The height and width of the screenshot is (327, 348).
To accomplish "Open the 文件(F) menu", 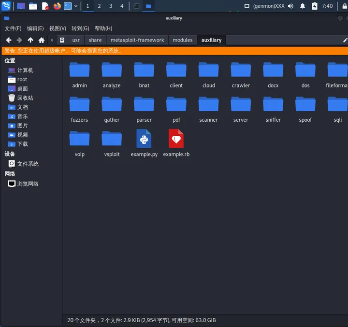I will 13,28.
